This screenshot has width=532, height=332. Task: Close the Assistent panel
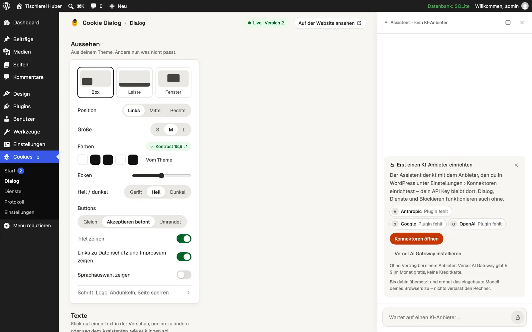tap(522, 23)
